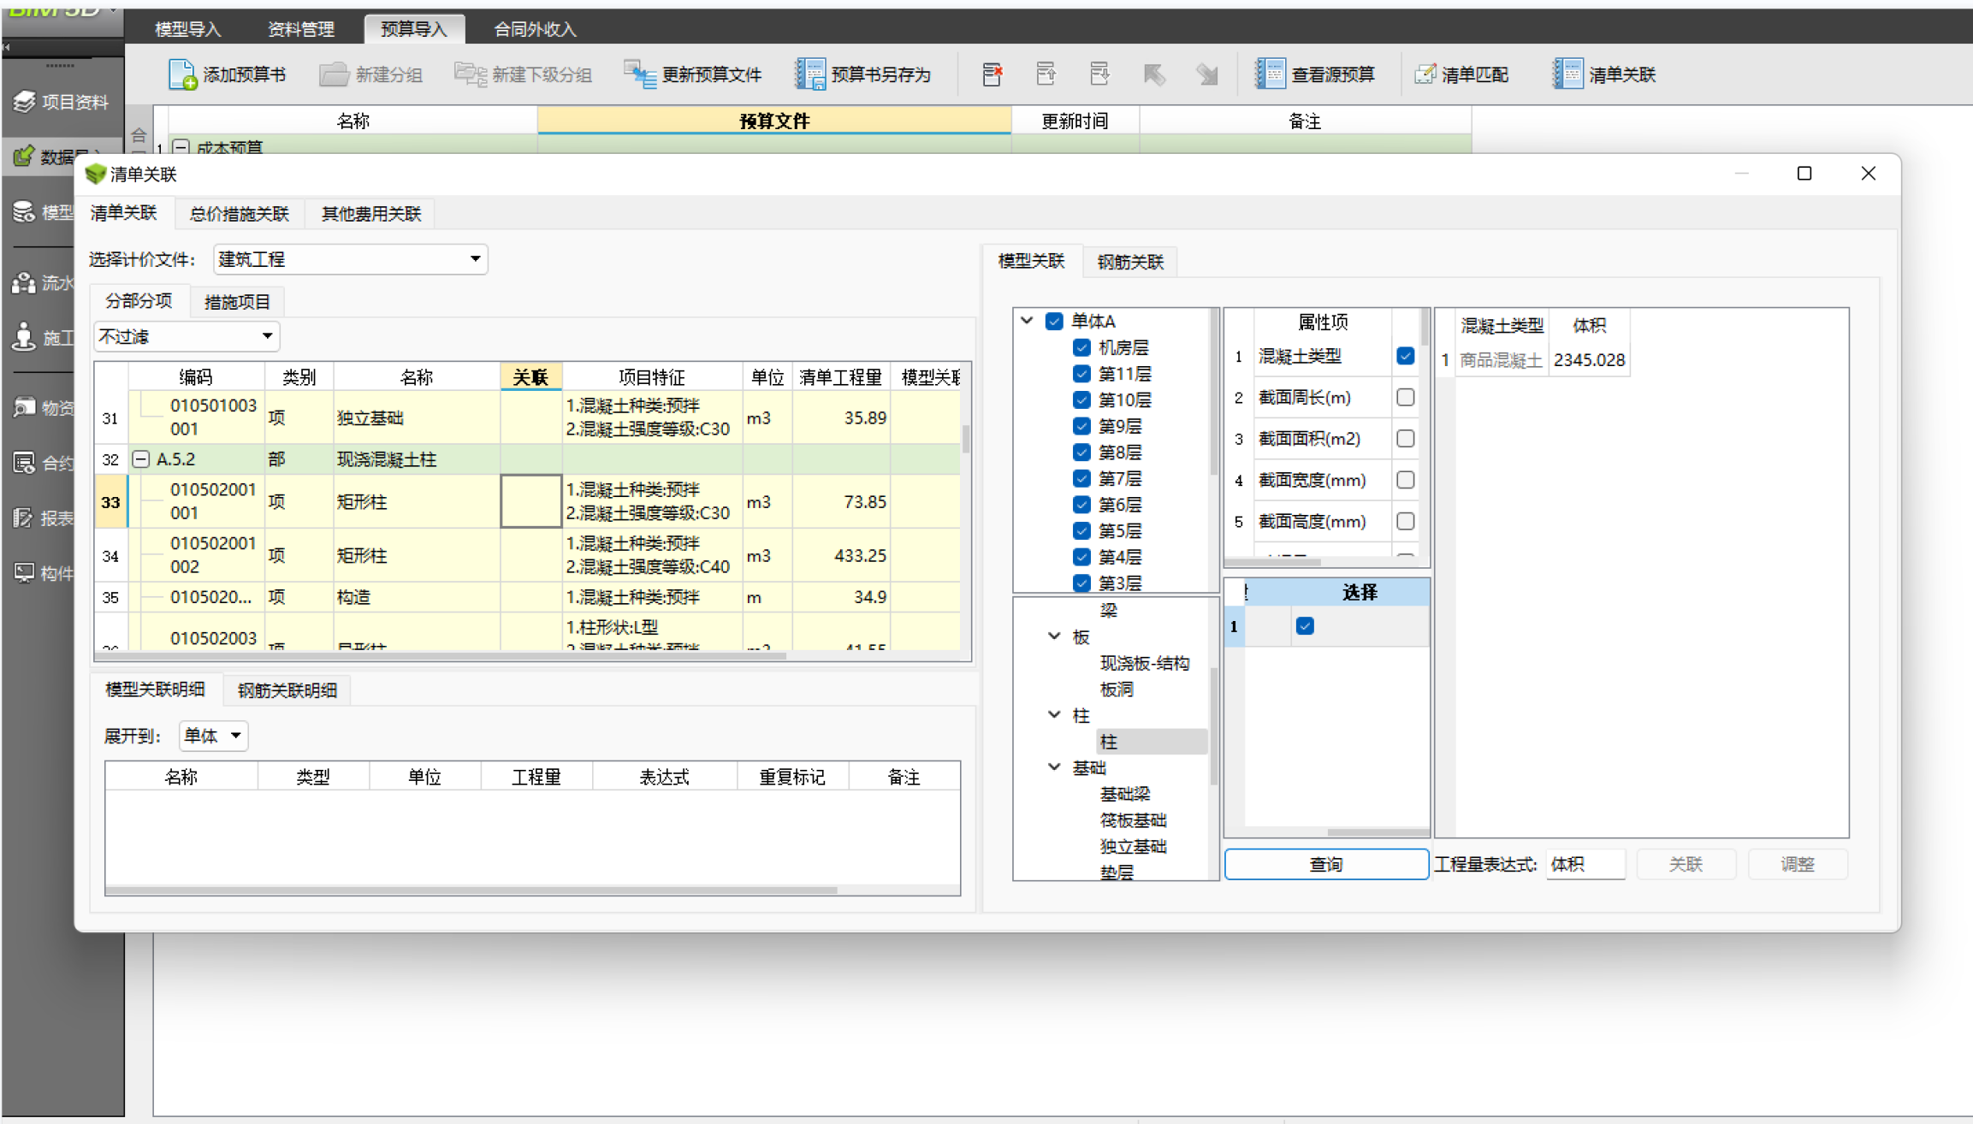Toggle the checkbox in 选择 row 1
Screen dimensions: 1973x1124
[x=1305, y=626]
